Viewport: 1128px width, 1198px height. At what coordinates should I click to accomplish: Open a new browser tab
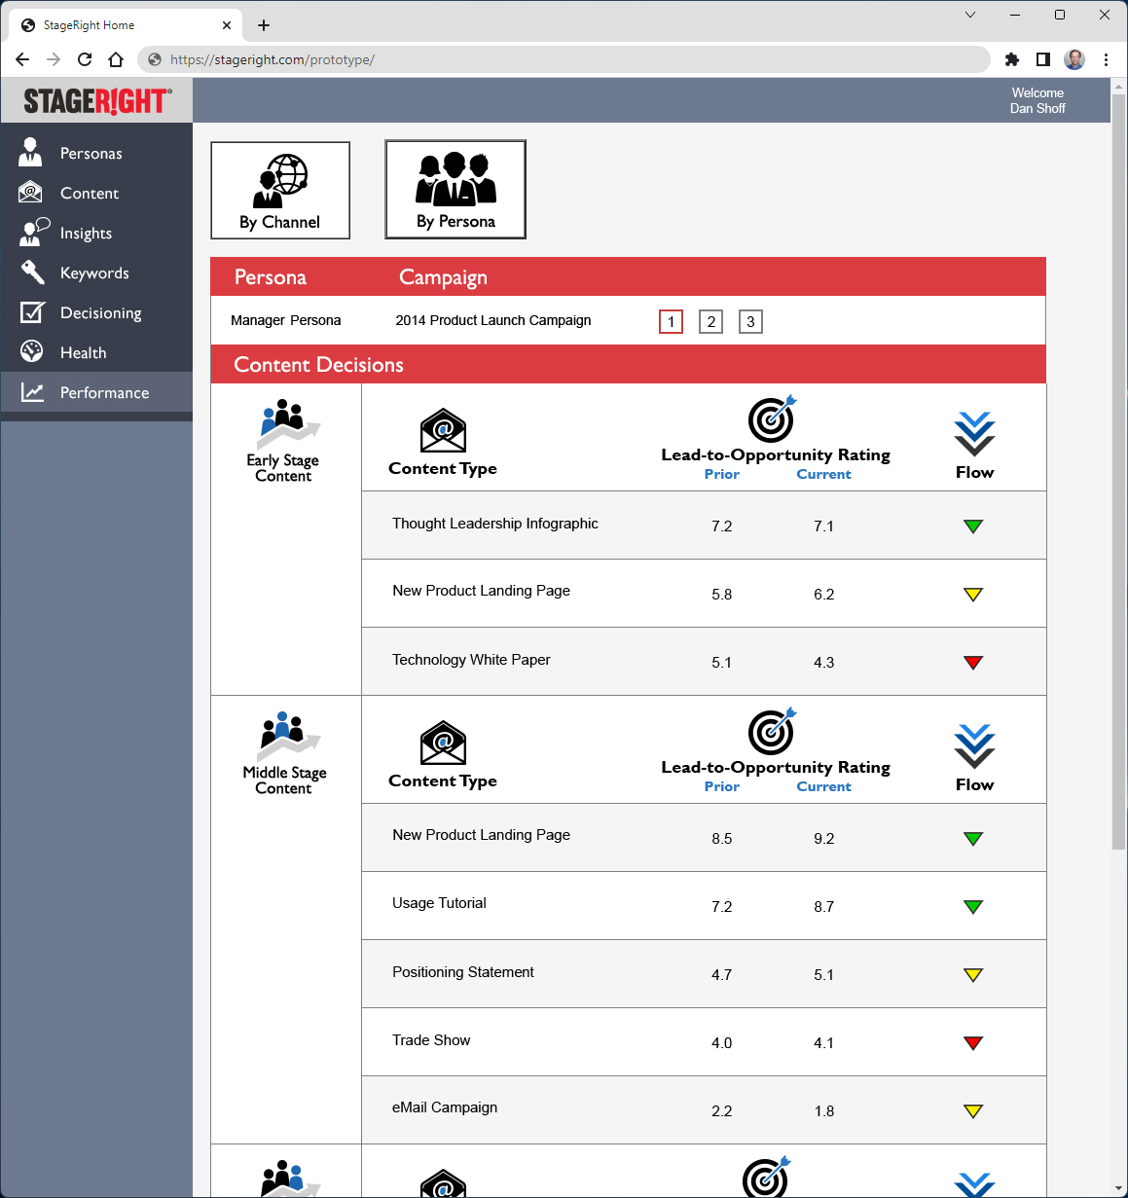coord(264,25)
